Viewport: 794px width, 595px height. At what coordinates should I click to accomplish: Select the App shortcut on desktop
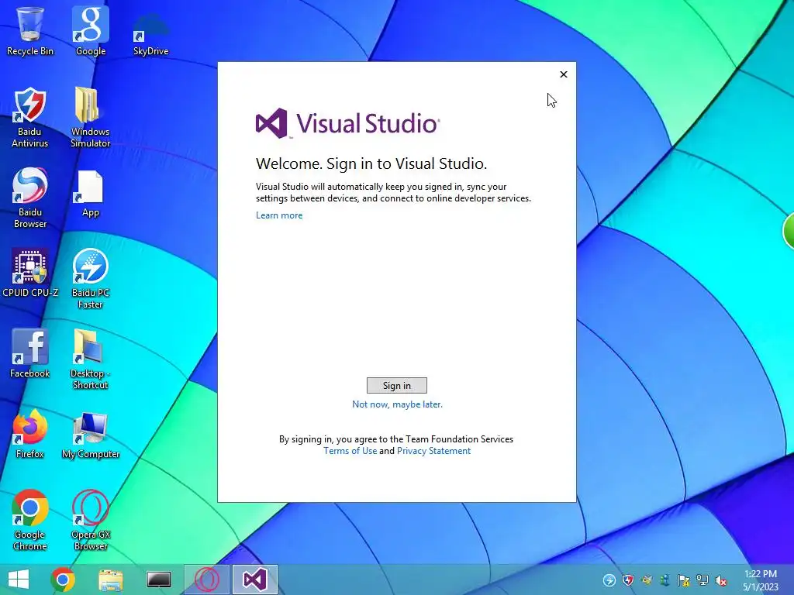pos(90,194)
